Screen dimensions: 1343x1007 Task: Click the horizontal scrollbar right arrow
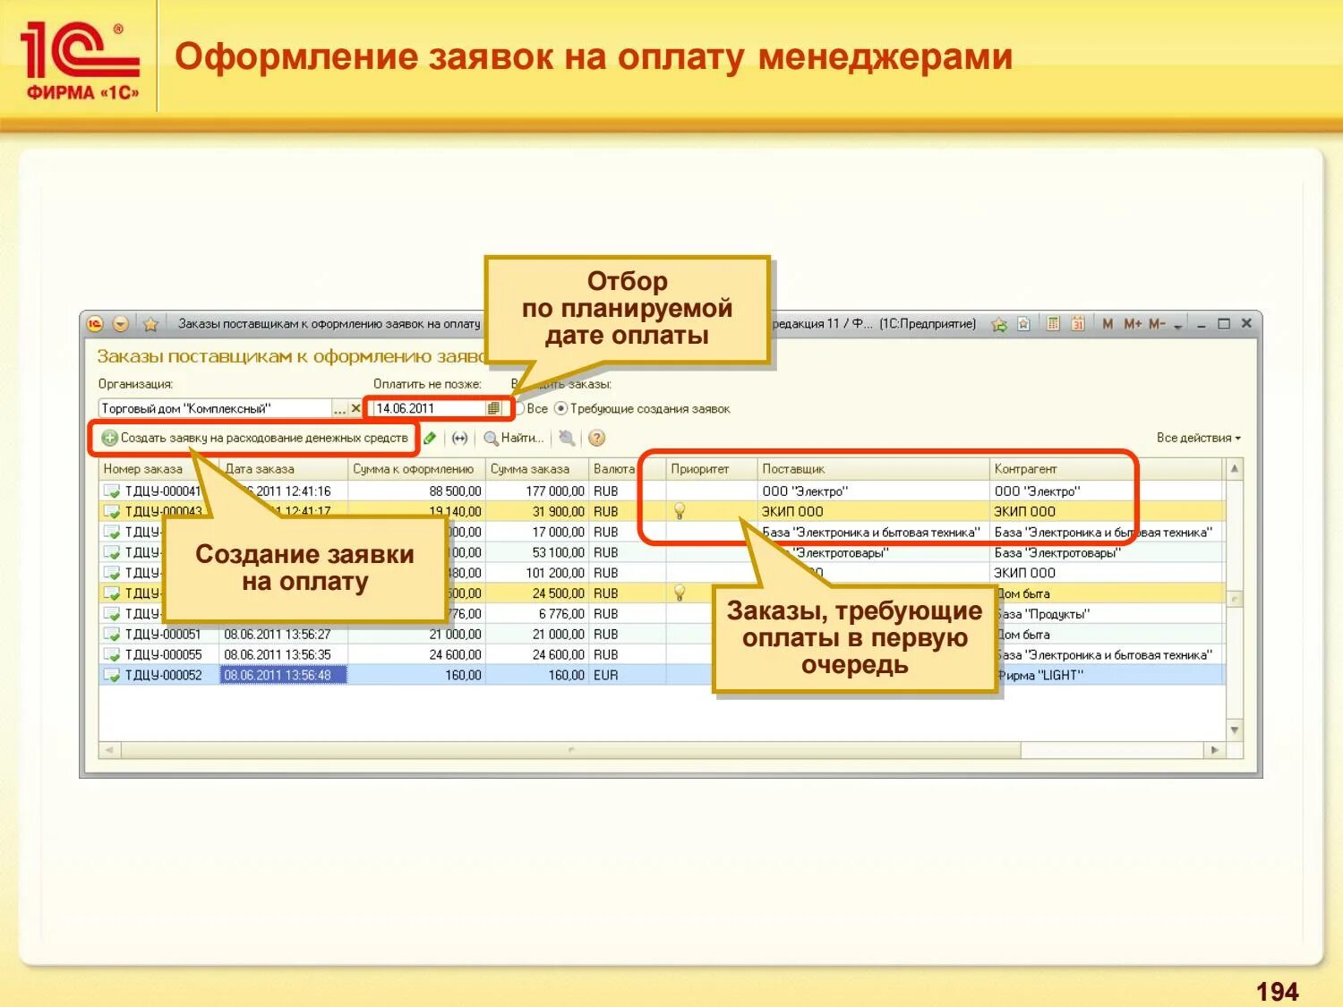click(x=1214, y=749)
